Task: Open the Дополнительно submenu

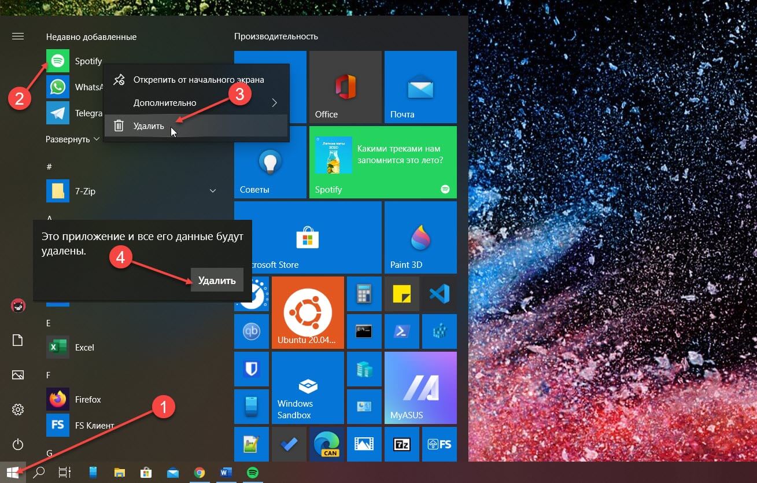Action: pos(196,103)
